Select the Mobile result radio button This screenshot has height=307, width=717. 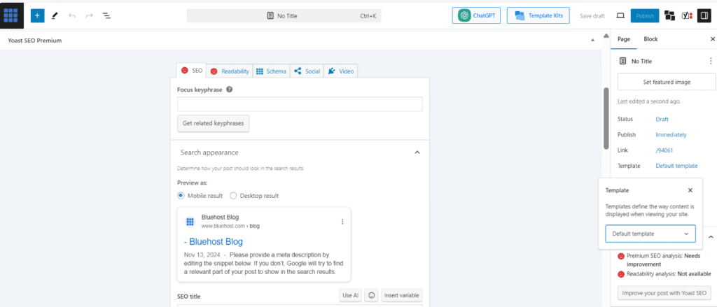click(x=181, y=196)
